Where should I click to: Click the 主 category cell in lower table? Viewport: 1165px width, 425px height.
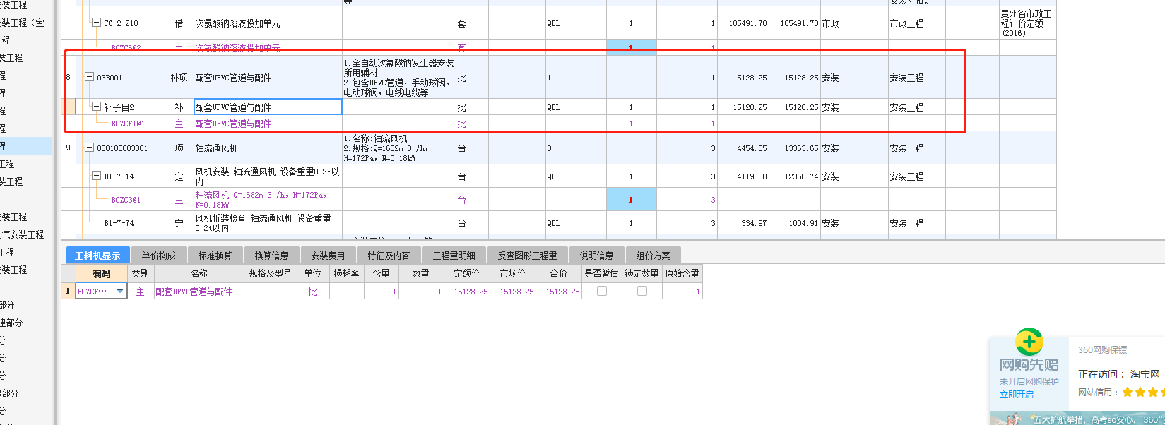141,291
